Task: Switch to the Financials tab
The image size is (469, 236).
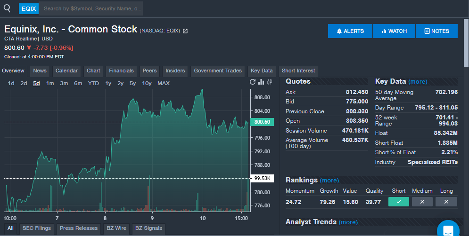Action: 121,71
